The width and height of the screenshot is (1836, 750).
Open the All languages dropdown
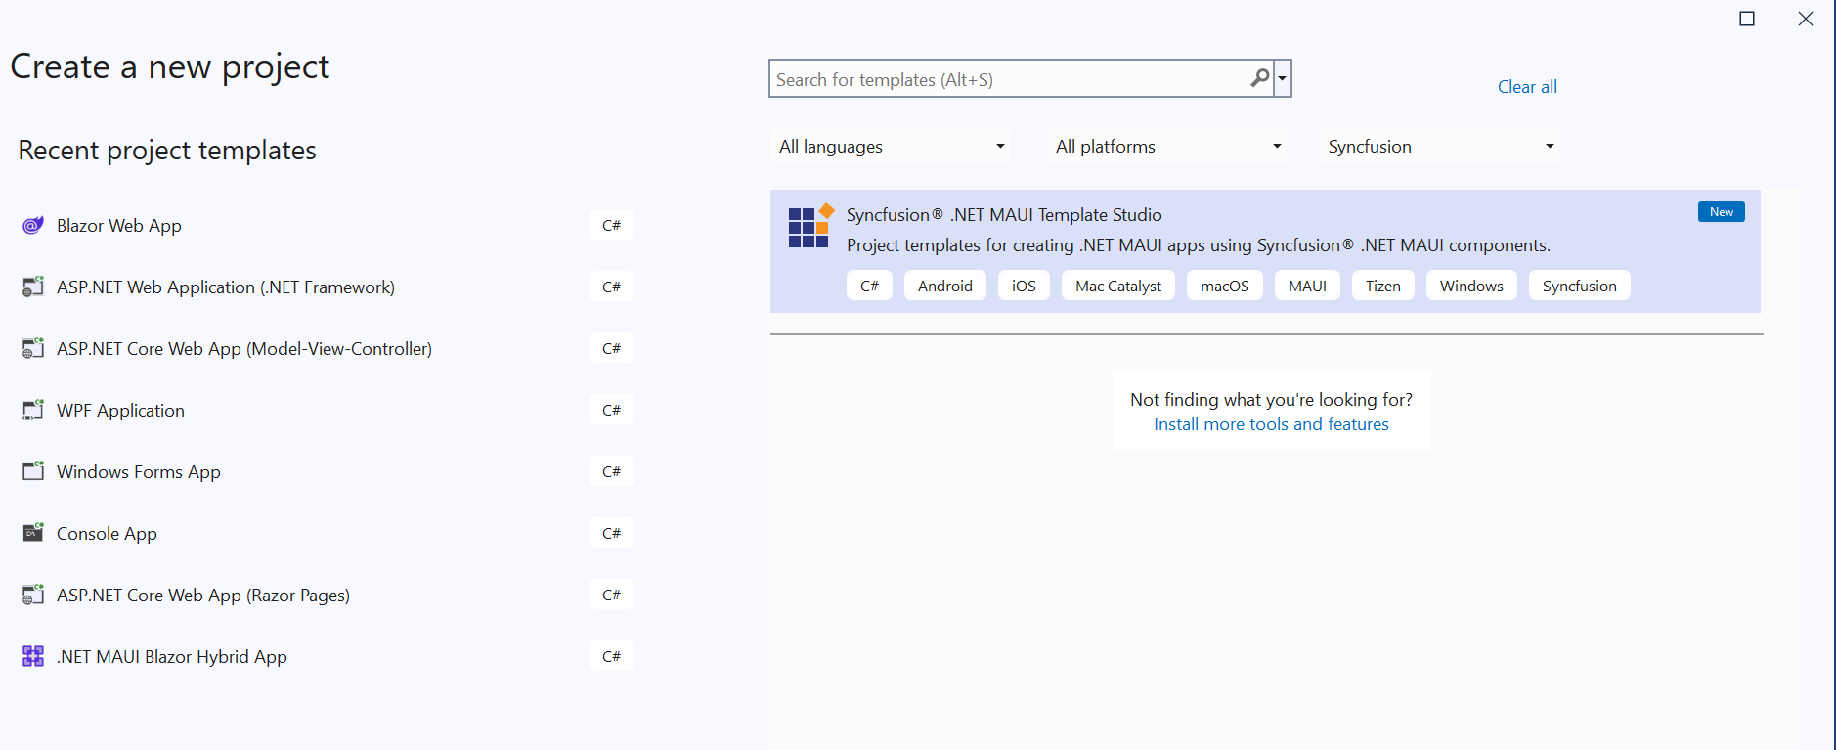891,147
